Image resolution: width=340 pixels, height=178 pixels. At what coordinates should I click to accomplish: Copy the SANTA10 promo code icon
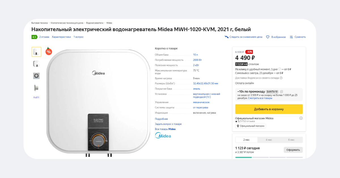point(281,92)
